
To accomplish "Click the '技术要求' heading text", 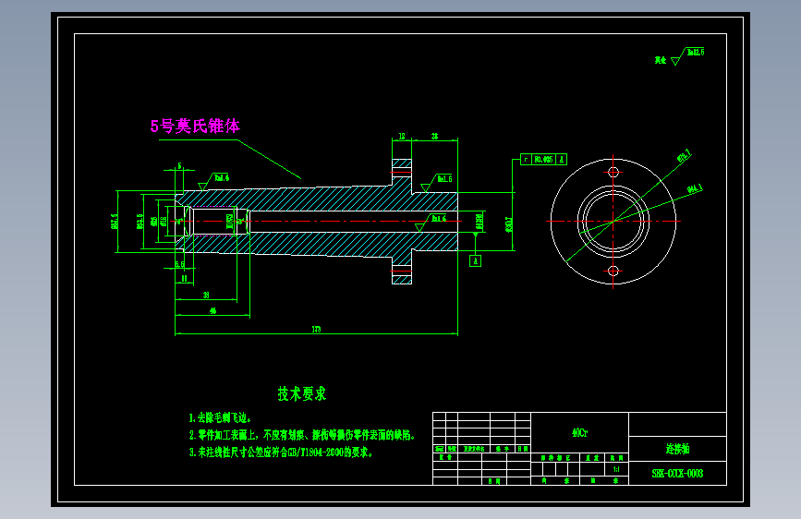I will click(301, 393).
